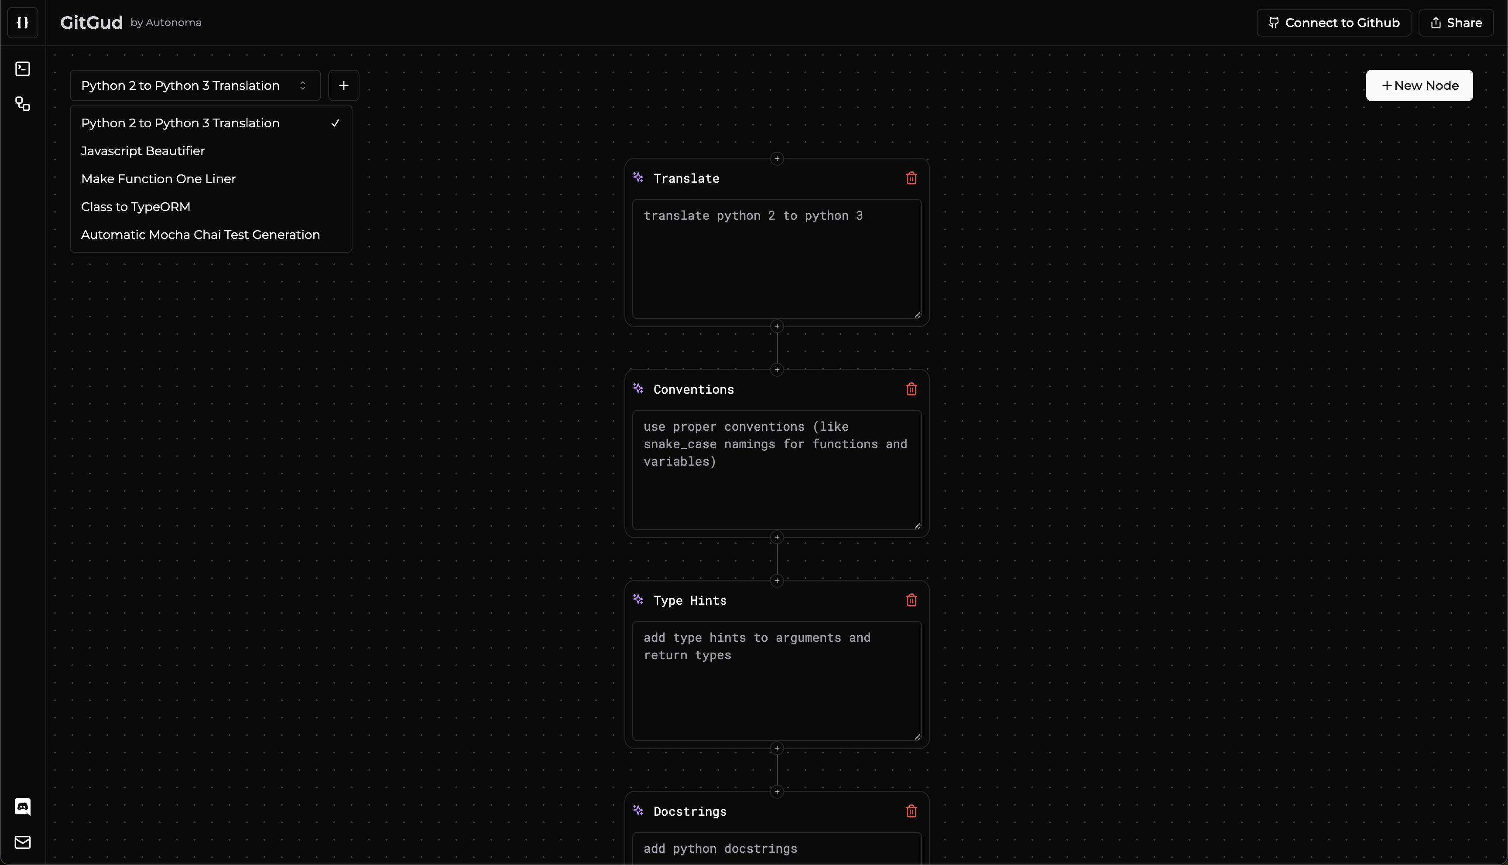Click the New Node button
Screen dimensions: 1508x865
[1419, 85]
